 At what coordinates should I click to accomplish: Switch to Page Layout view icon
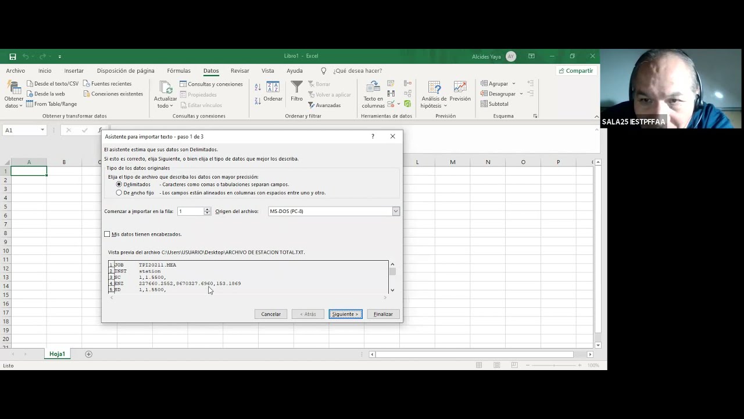(496, 365)
